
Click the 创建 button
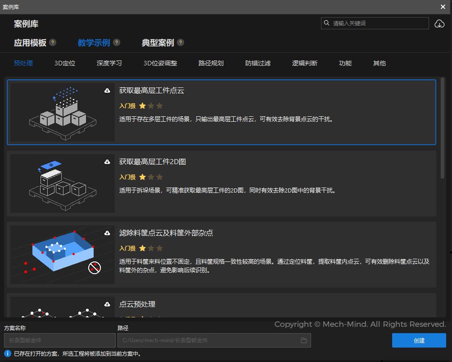point(419,340)
